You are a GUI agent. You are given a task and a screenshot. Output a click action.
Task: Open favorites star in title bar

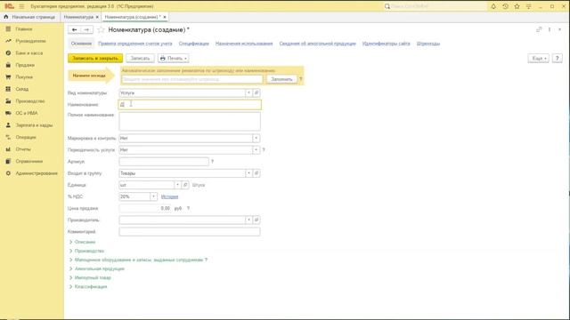click(x=517, y=6)
